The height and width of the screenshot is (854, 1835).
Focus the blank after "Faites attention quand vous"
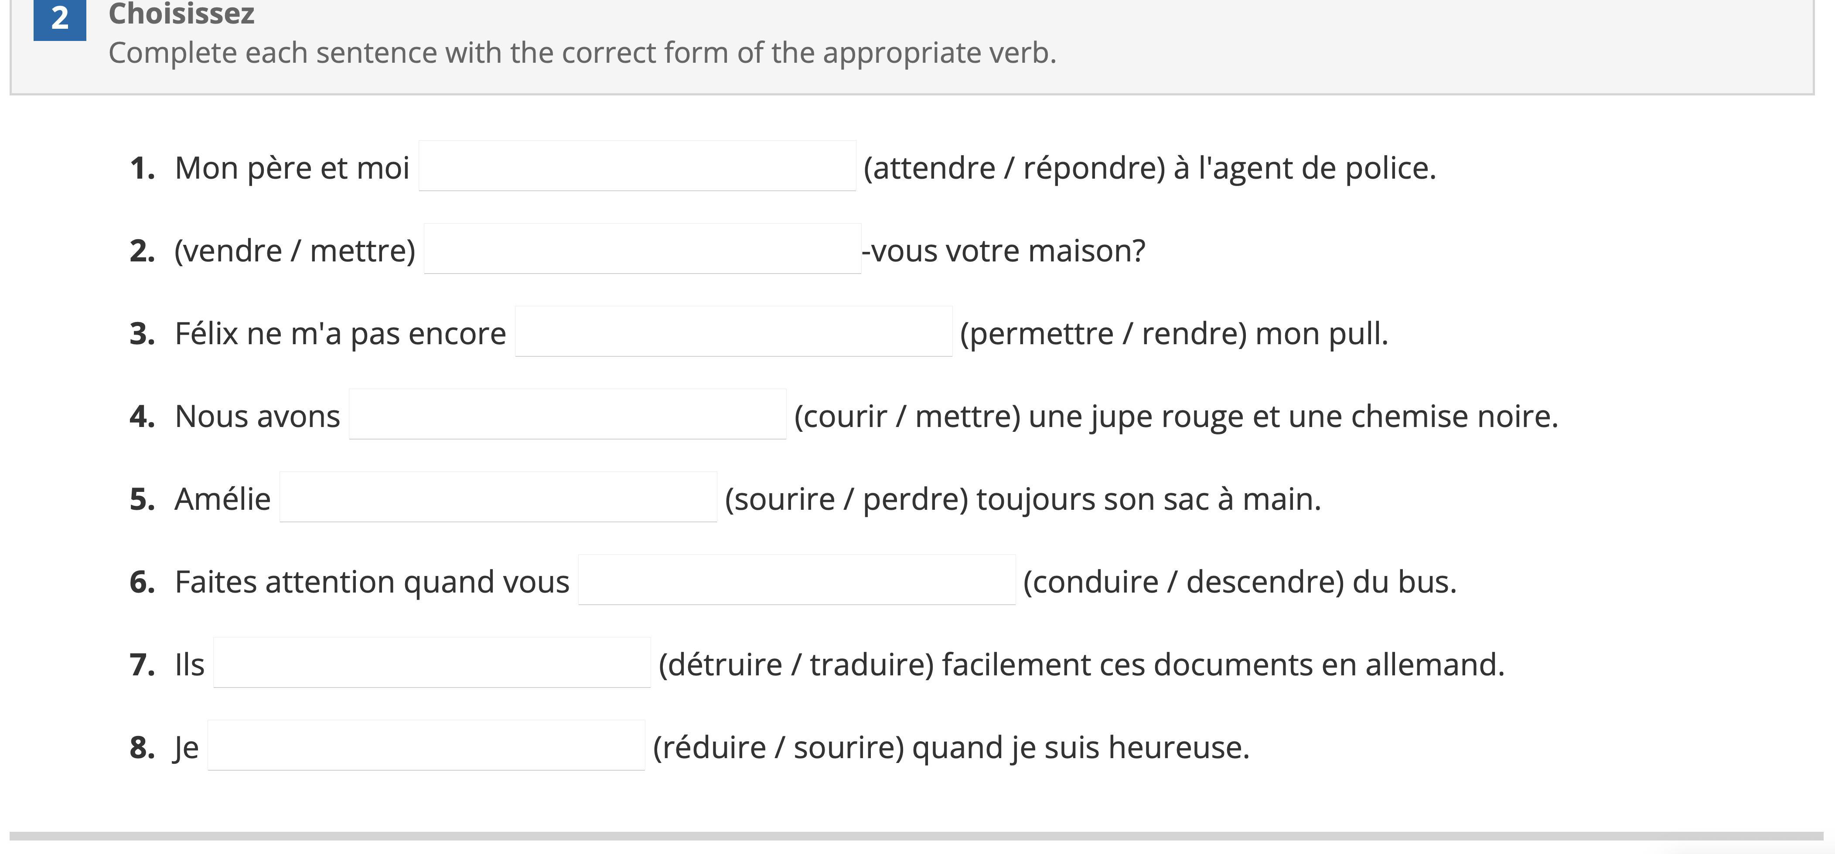pyautogui.click(x=796, y=580)
